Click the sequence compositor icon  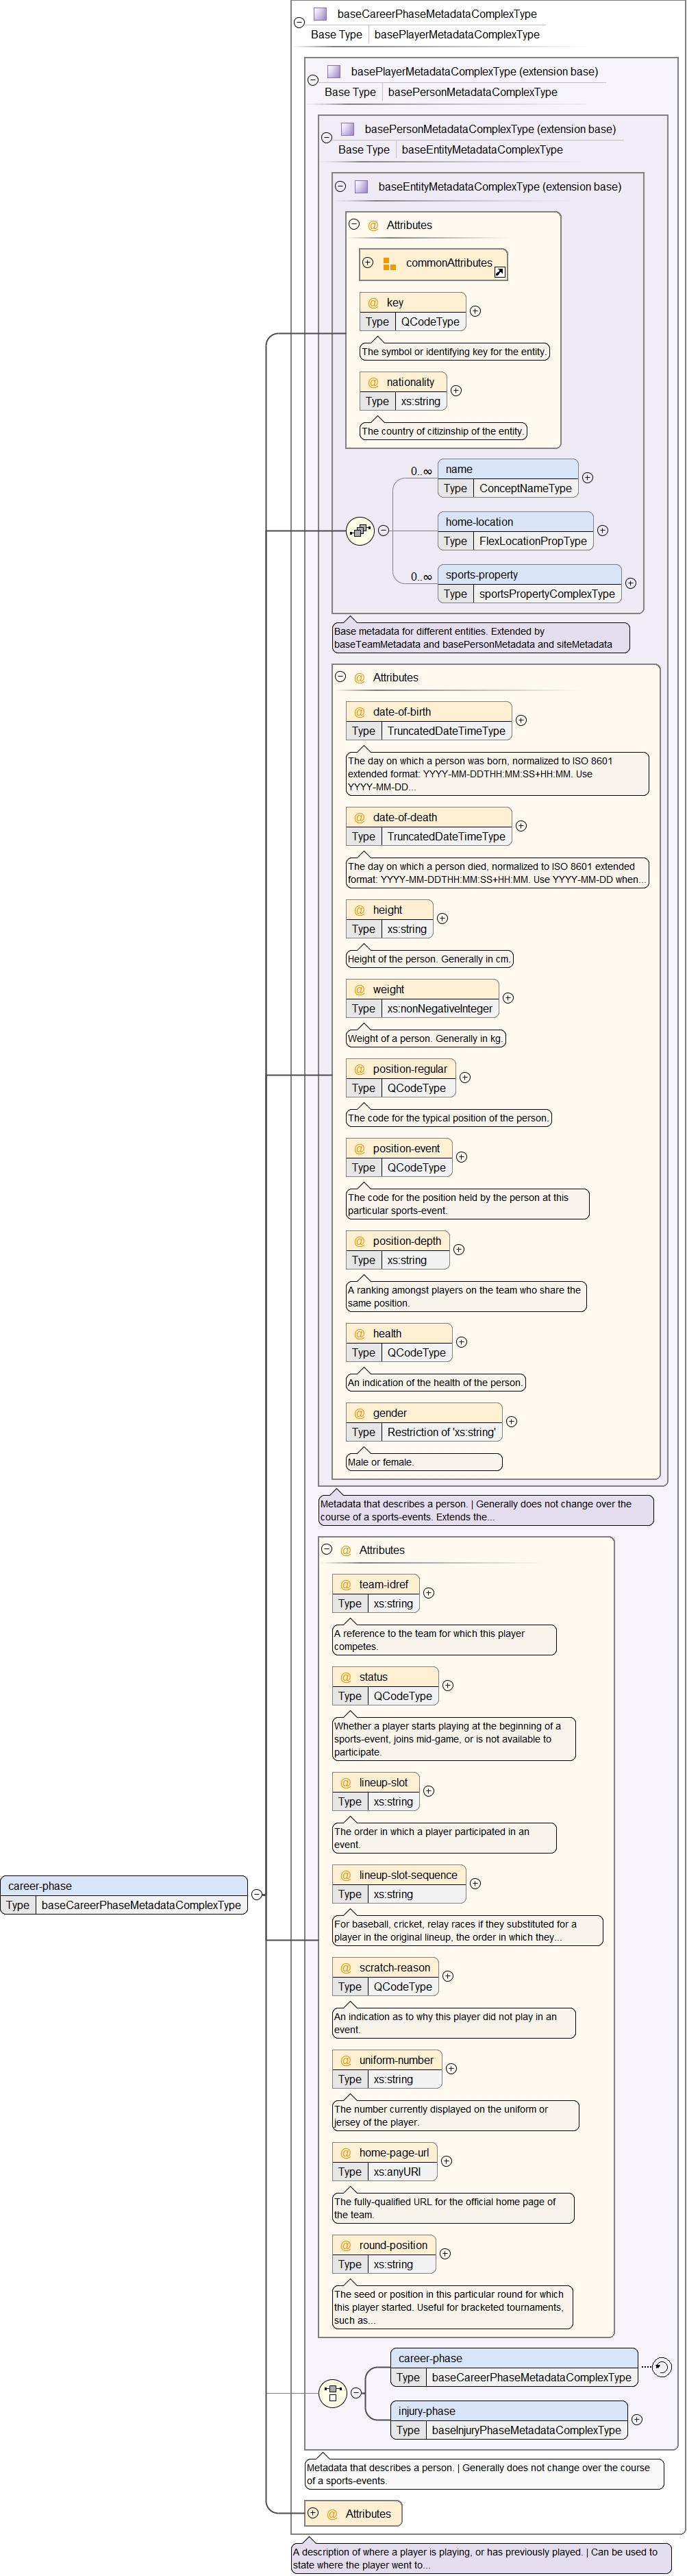coord(360,531)
